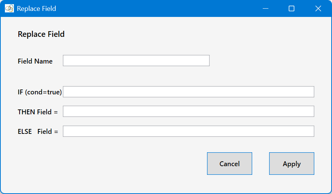Cancel the field replacement

[x=230, y=164]
